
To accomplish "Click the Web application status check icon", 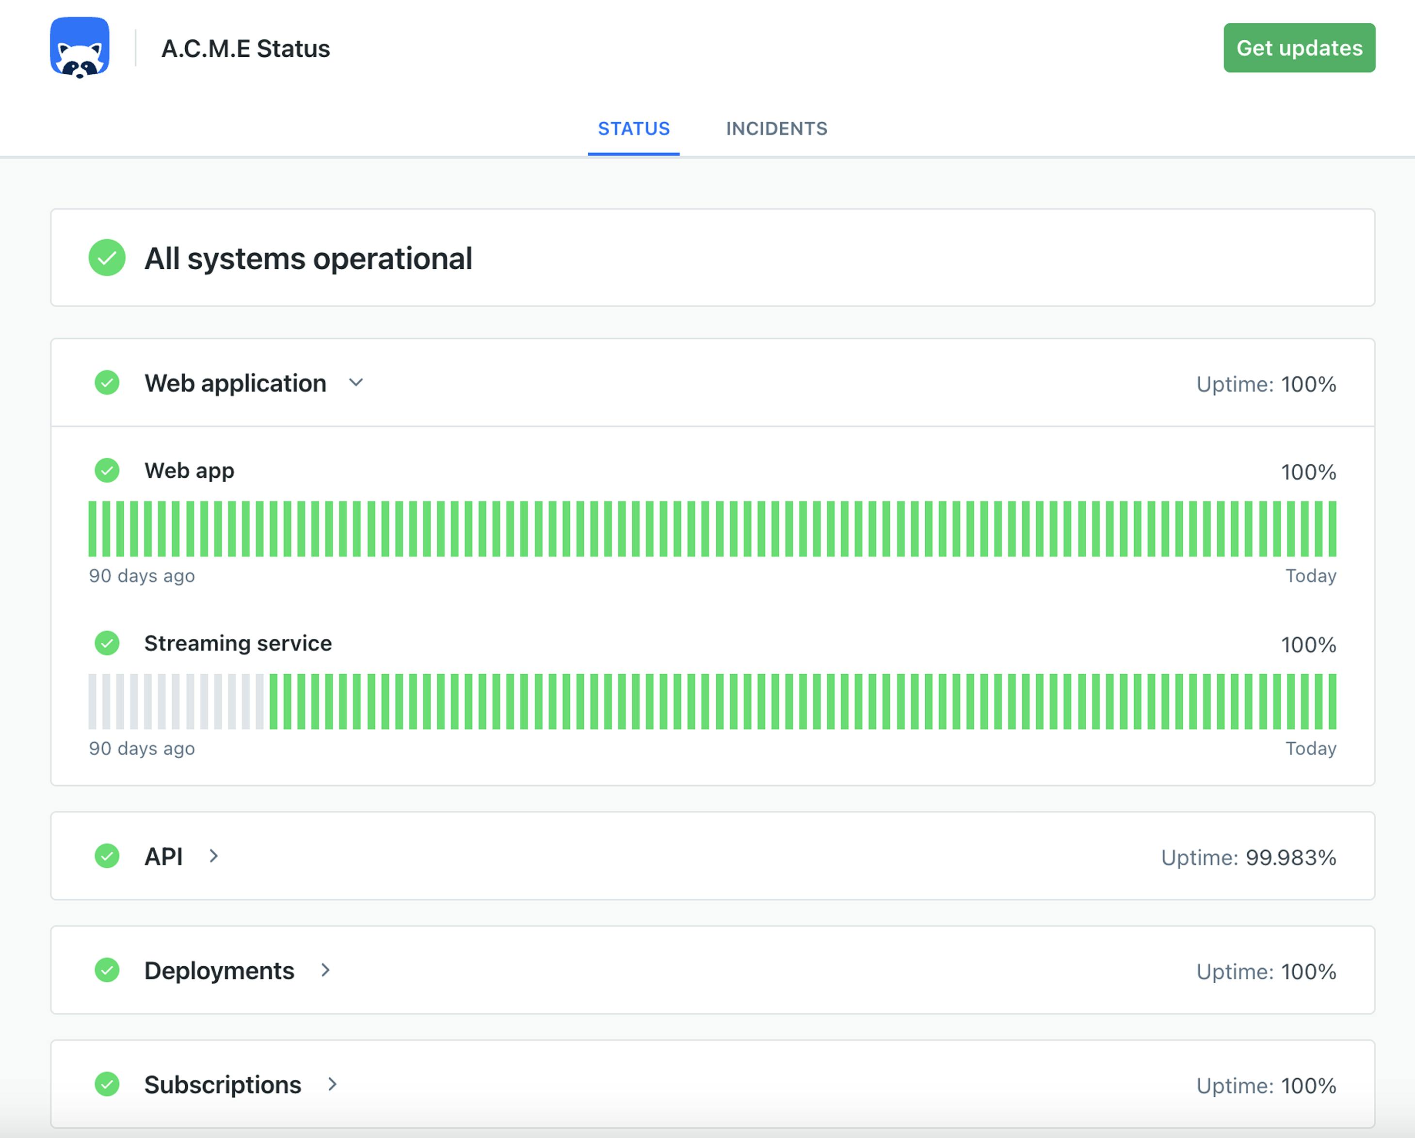I will (x=107, y=383).
